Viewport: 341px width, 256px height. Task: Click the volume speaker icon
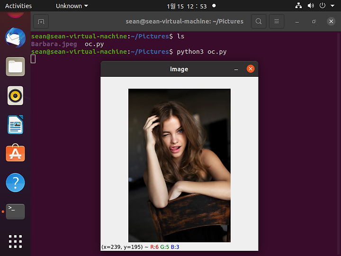pyautogui.click(x=311, y=6)
